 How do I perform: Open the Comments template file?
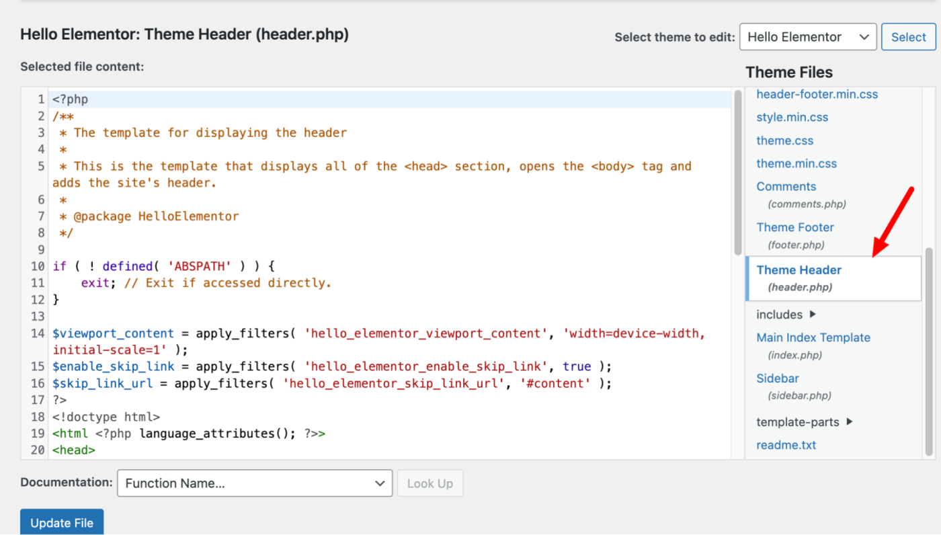[x=786, y=186]
